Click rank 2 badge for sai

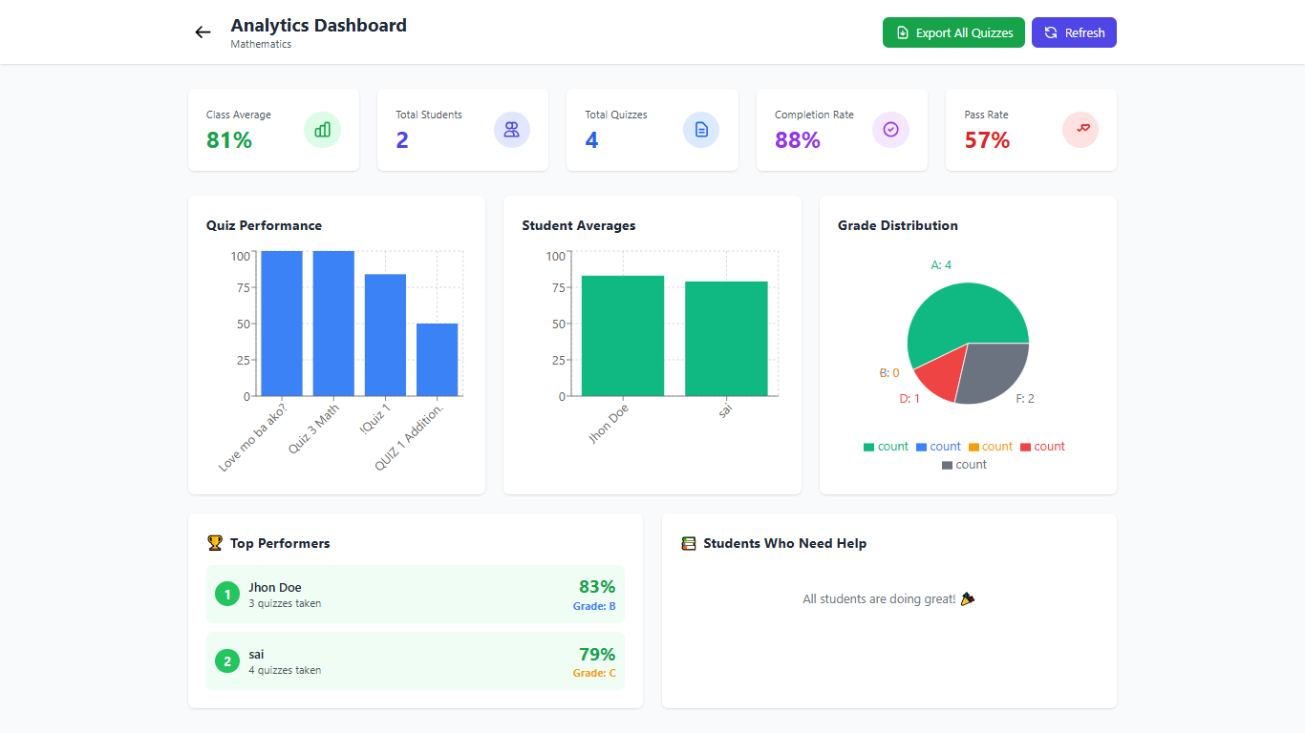tap(227, 660)
